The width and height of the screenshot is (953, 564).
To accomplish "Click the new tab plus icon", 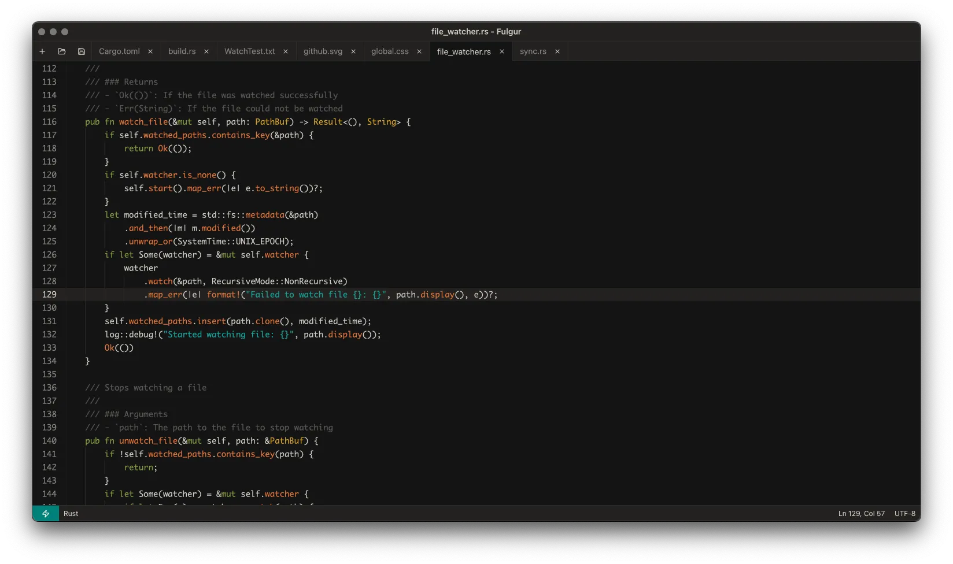I will [x=42, y=51].
